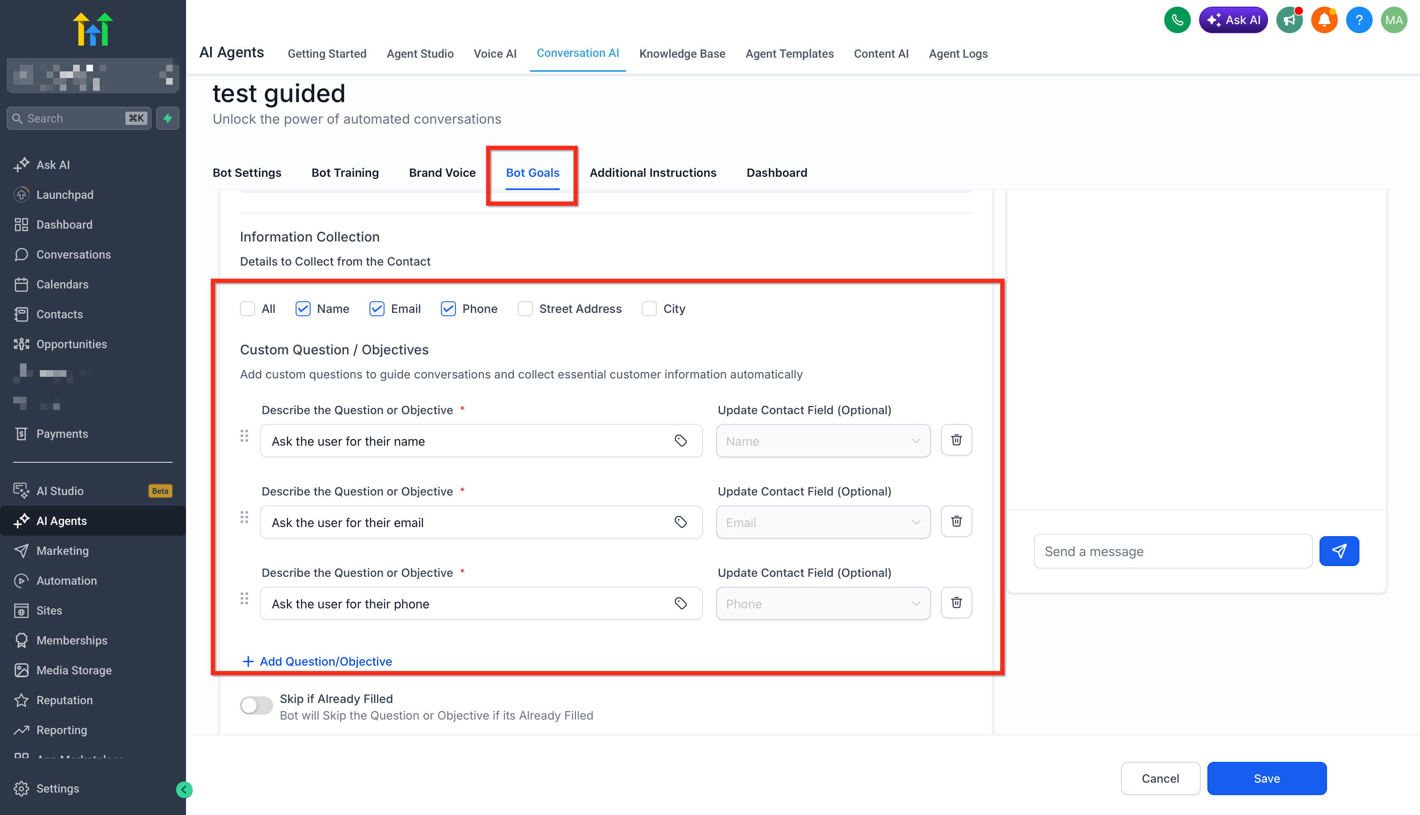Open the Phone contact field dropdown

click(823, 604)
